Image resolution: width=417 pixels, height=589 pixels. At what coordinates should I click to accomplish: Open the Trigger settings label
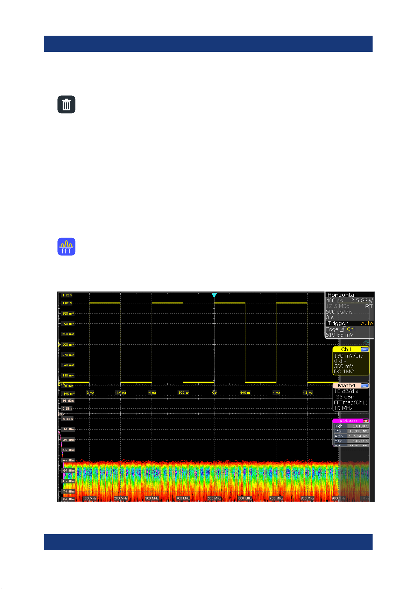(338, 323)
